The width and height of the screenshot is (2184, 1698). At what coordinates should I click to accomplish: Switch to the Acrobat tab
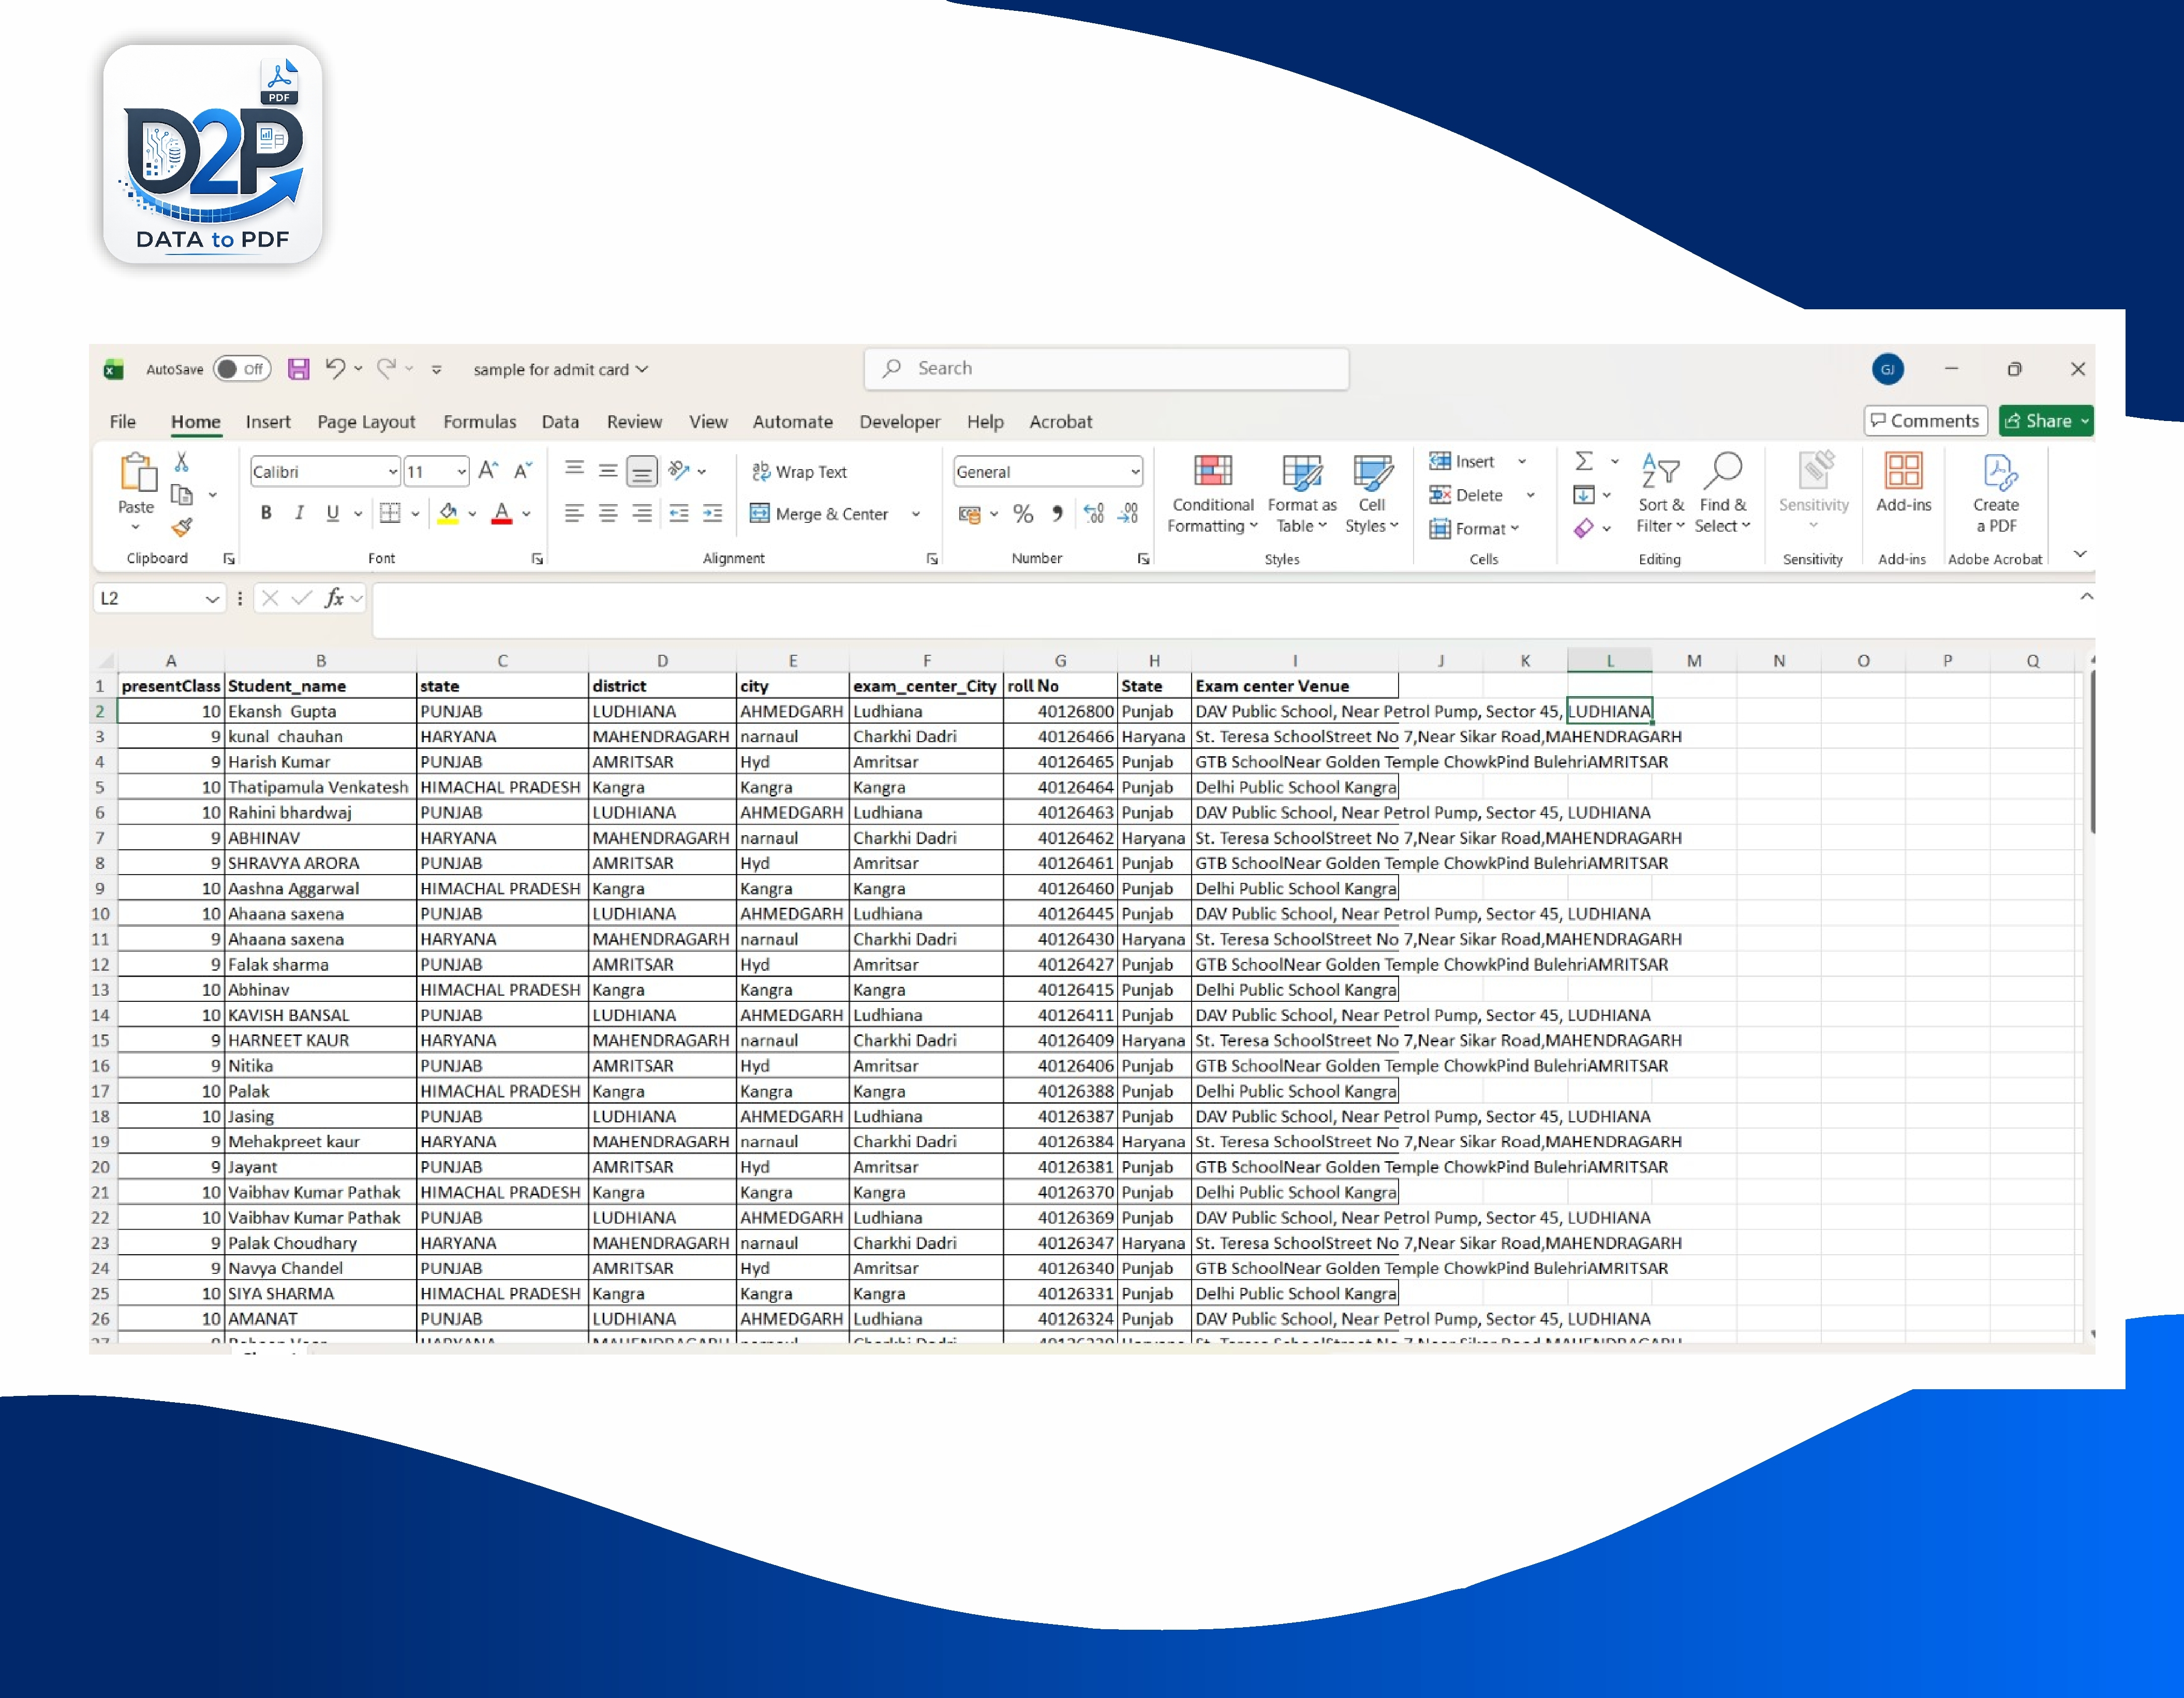[x=1061, y=422]
